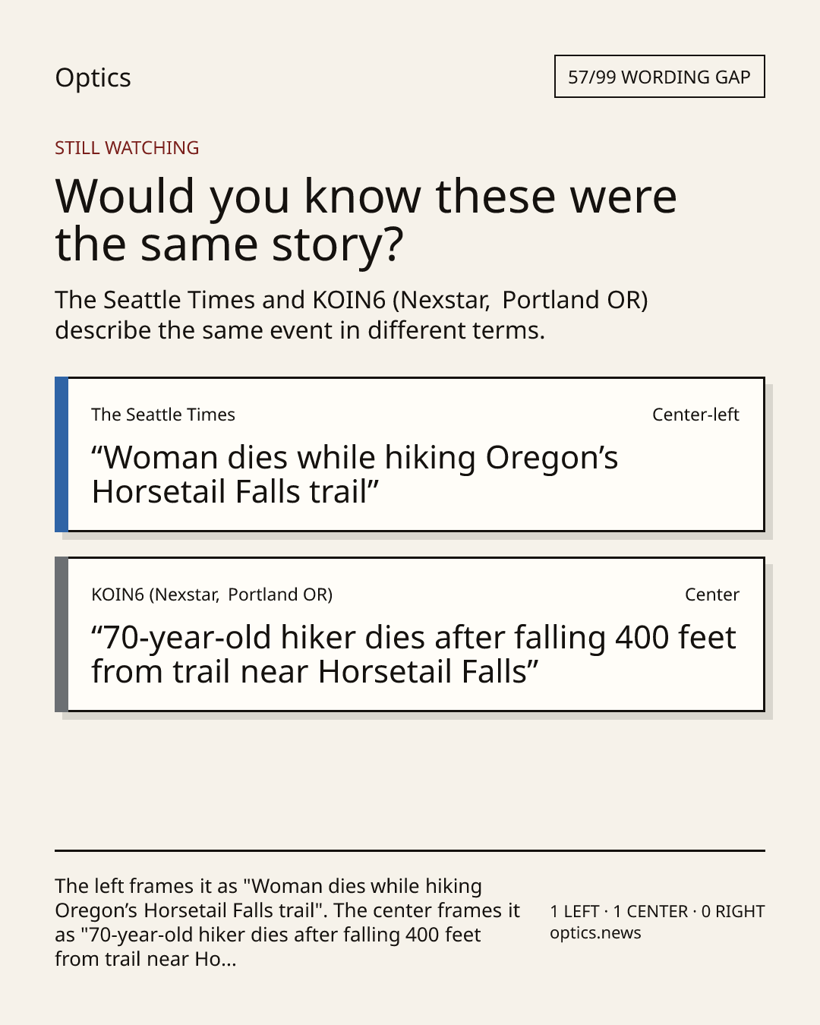This screenshot has height=1025, width=820.
Task: Click The Seattle Times source name
Action: tap(163, 415)
